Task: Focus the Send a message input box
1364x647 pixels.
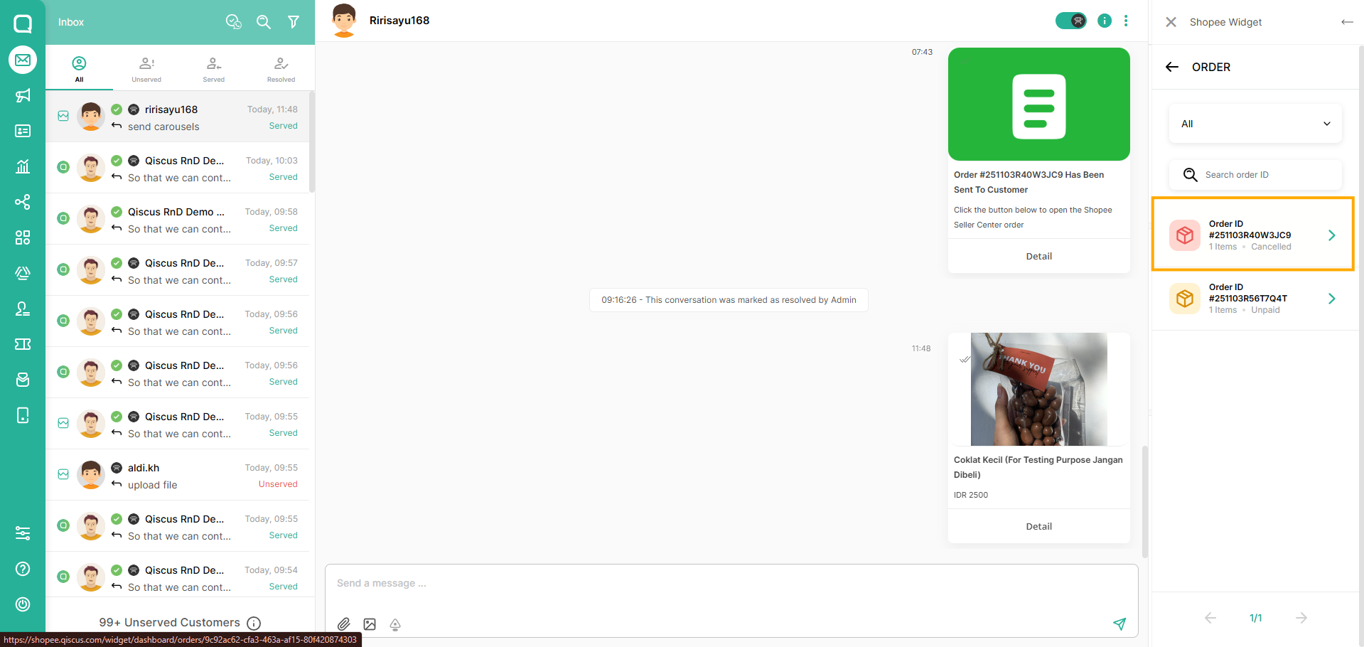Action: point(731,584)
